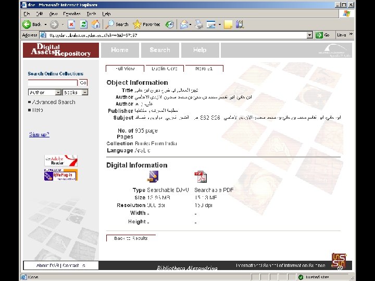375x281 pixels.
Task: Open the About DAR footer link
Action: [x=47, y=265]
